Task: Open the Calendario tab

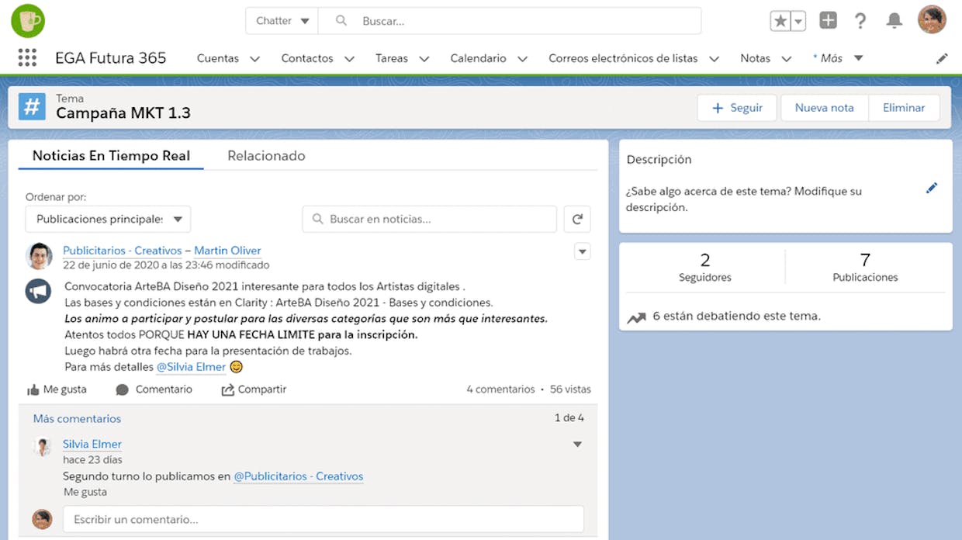Action: pos(479,58)
